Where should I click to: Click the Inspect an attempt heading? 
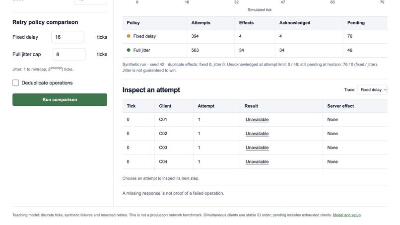point(151,90)
